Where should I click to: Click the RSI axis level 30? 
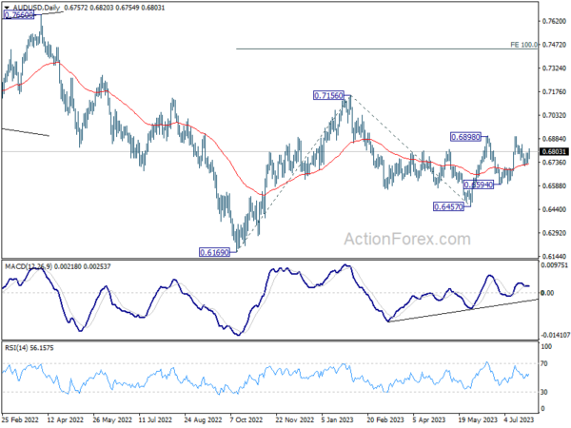pyautogui.click(x=544, y=392)
